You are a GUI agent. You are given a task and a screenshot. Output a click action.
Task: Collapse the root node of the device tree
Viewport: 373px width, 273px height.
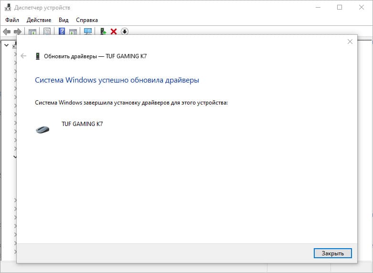[x=7, y=45]
